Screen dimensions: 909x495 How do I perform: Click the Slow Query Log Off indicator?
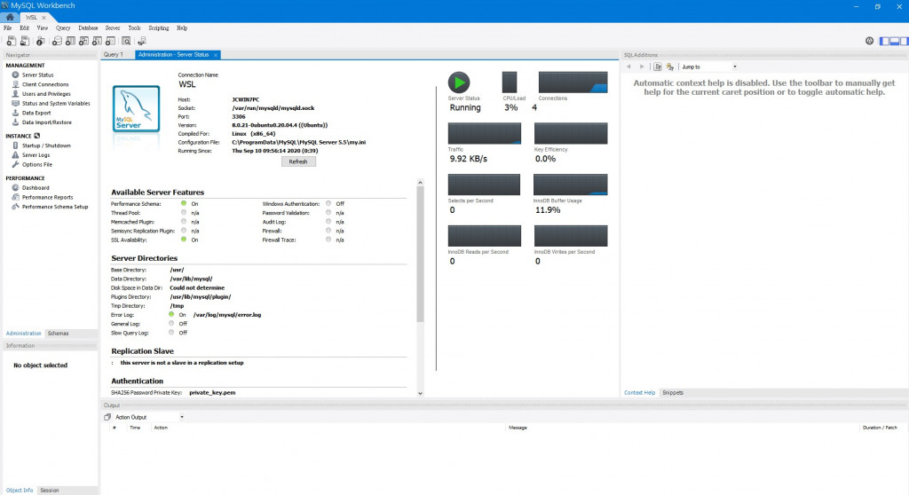coord(171,333)
